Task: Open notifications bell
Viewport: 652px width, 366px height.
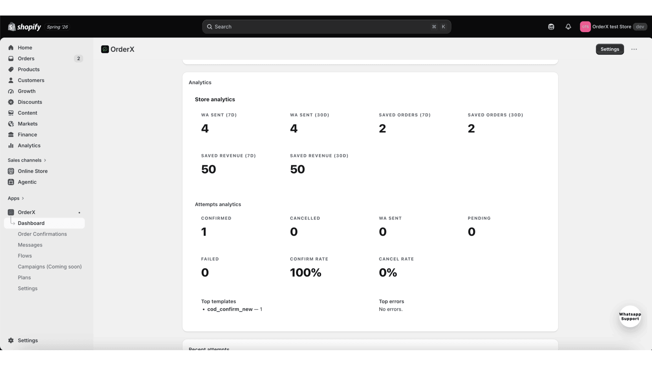Action: click(x=568, y=27)
